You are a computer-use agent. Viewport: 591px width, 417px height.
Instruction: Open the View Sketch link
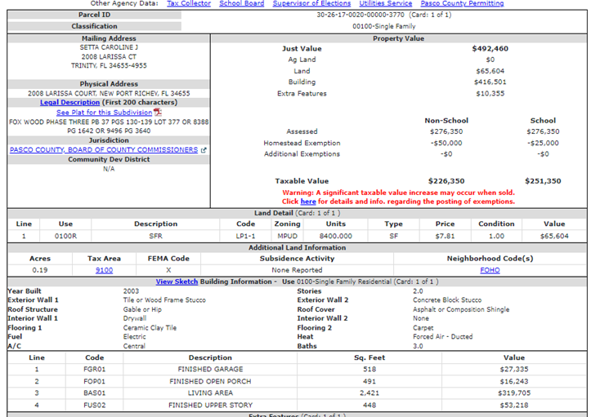177,282
